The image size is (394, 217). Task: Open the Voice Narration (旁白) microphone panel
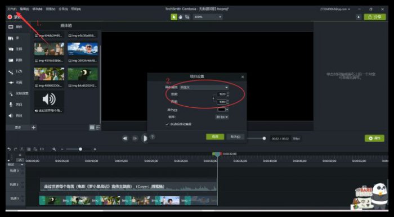coord(16,105)
